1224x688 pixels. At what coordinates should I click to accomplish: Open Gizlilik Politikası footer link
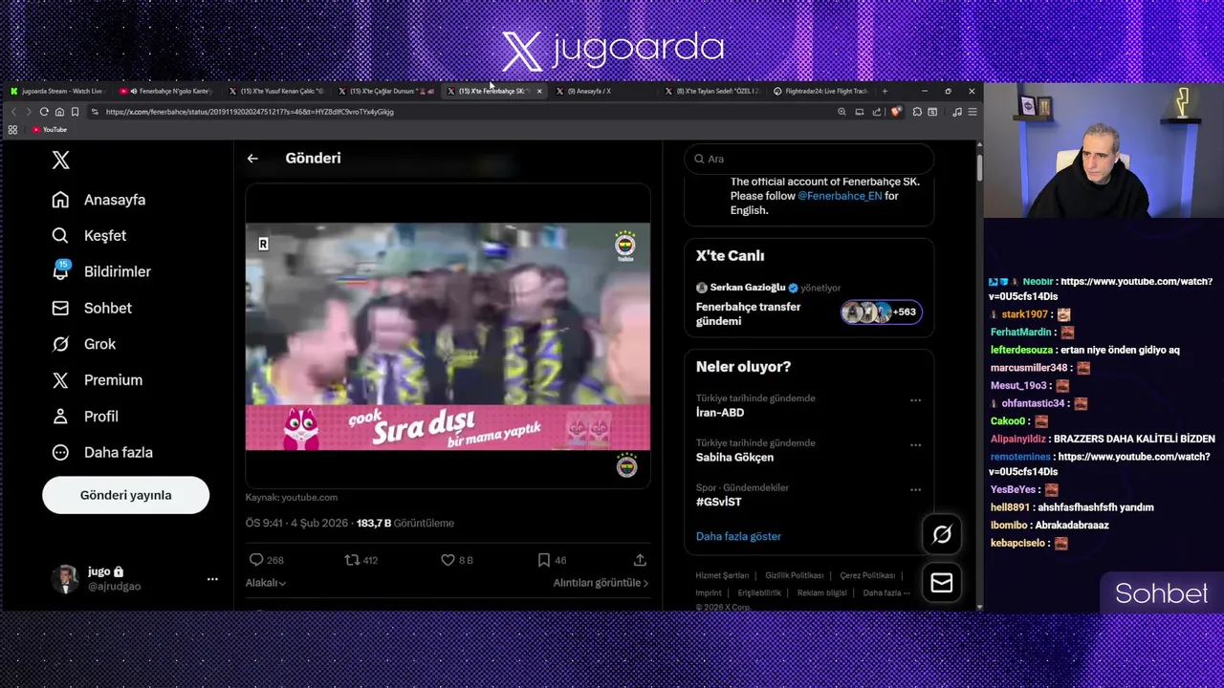click(x=794, y=575)
